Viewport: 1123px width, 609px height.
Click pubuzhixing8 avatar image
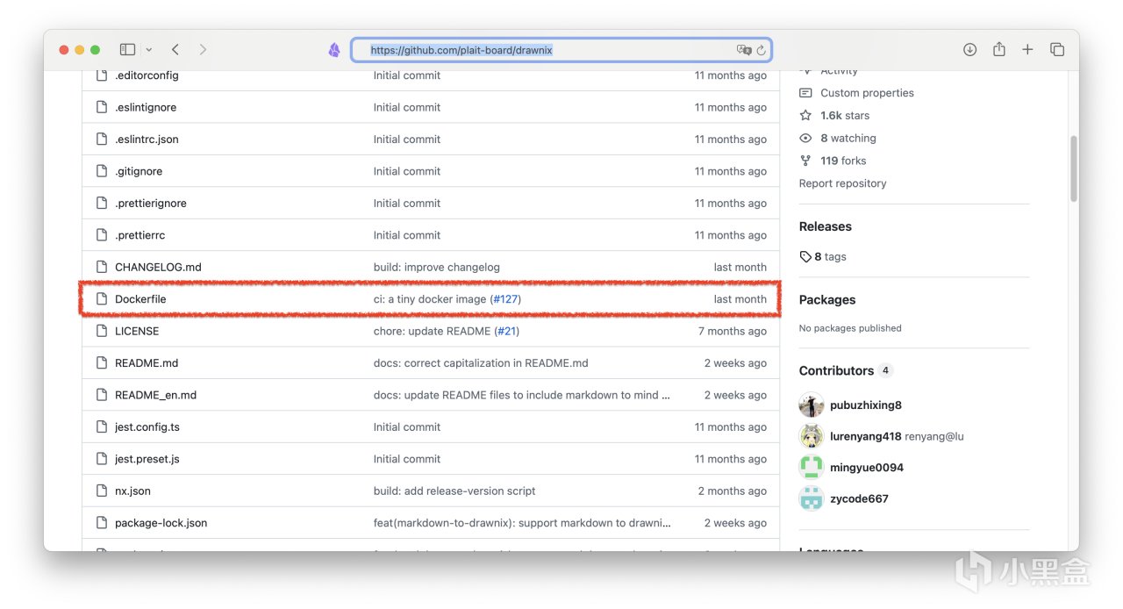point(812,405)
